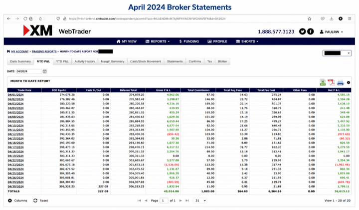
Task: Follow the MY ACCOUNT breadcrumb link
Action: point(20,51)
